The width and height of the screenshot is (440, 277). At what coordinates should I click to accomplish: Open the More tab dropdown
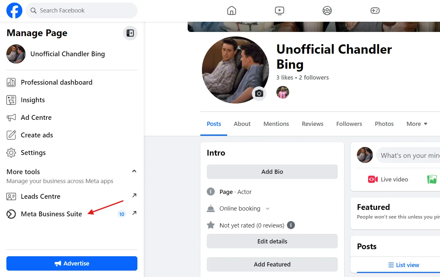point(416,124)
